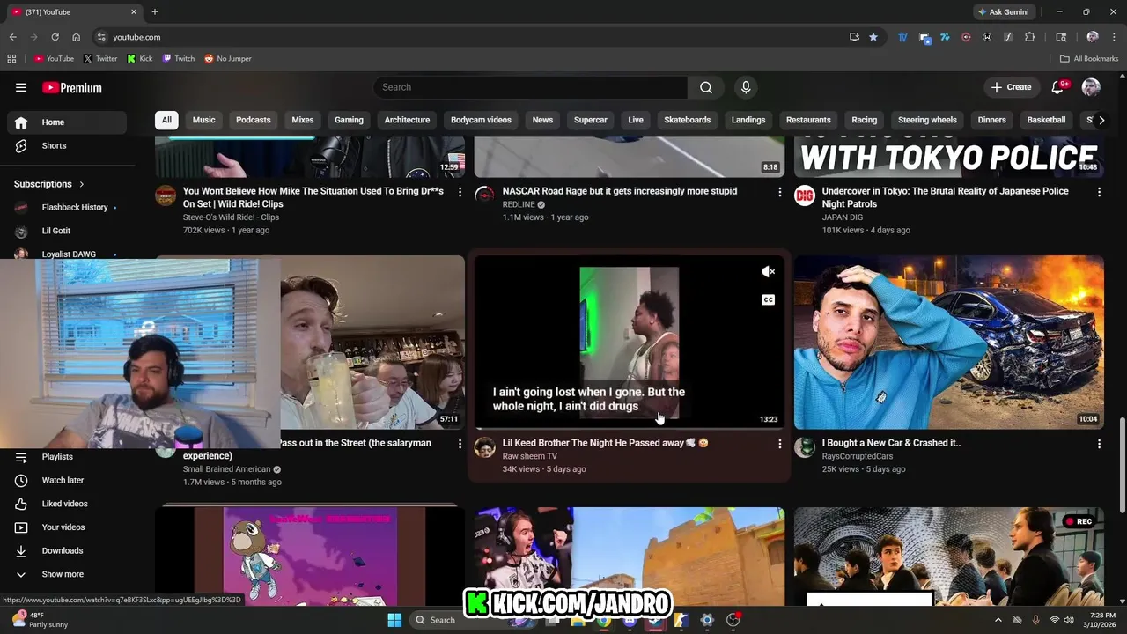1127x634 pixels.
Task: Click the install app icon in address bar
Action: pos(854,37)
